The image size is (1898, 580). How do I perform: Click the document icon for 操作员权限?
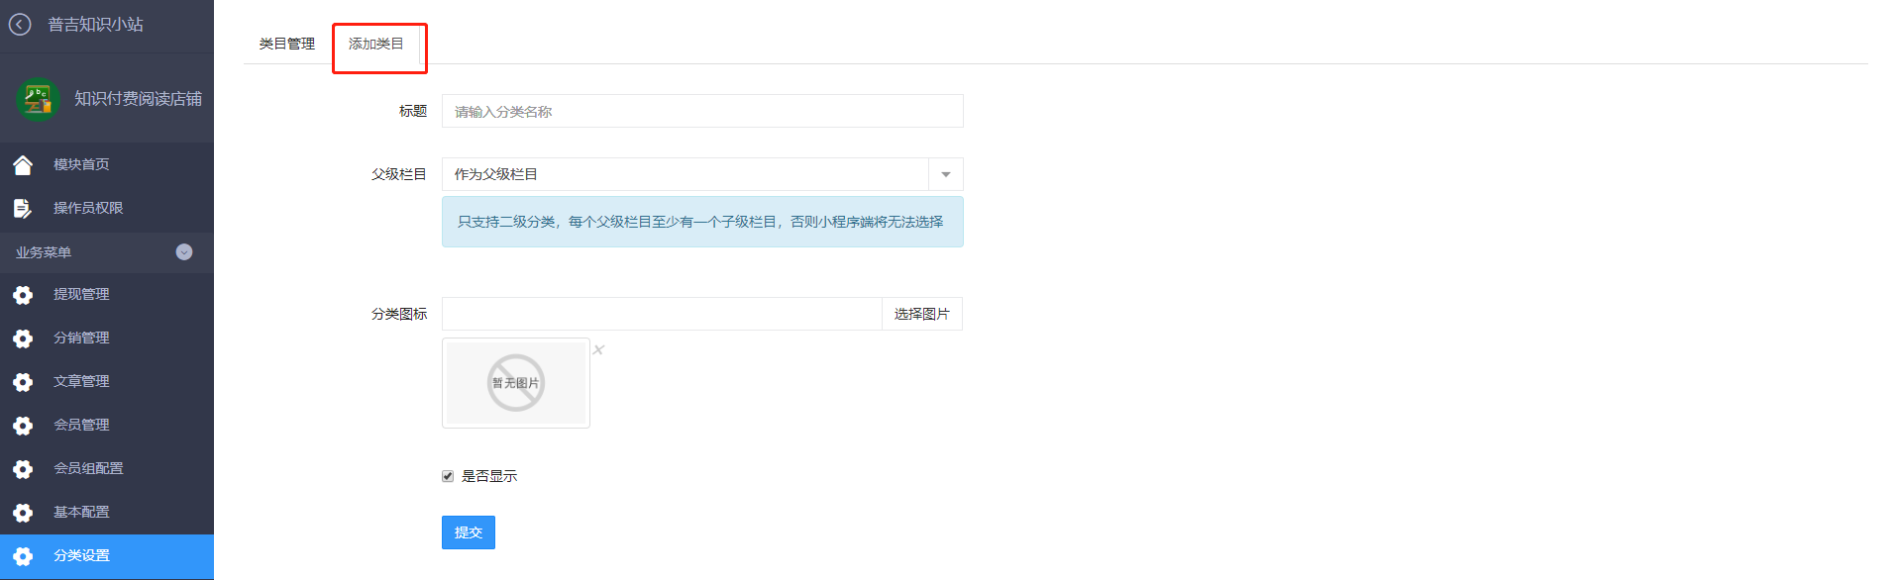click(22, 208)
